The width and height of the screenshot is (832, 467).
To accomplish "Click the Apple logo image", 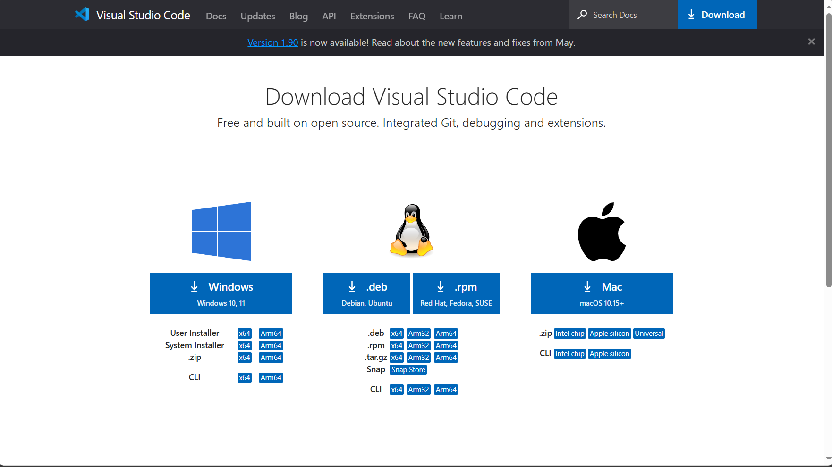I will (602, 232).
